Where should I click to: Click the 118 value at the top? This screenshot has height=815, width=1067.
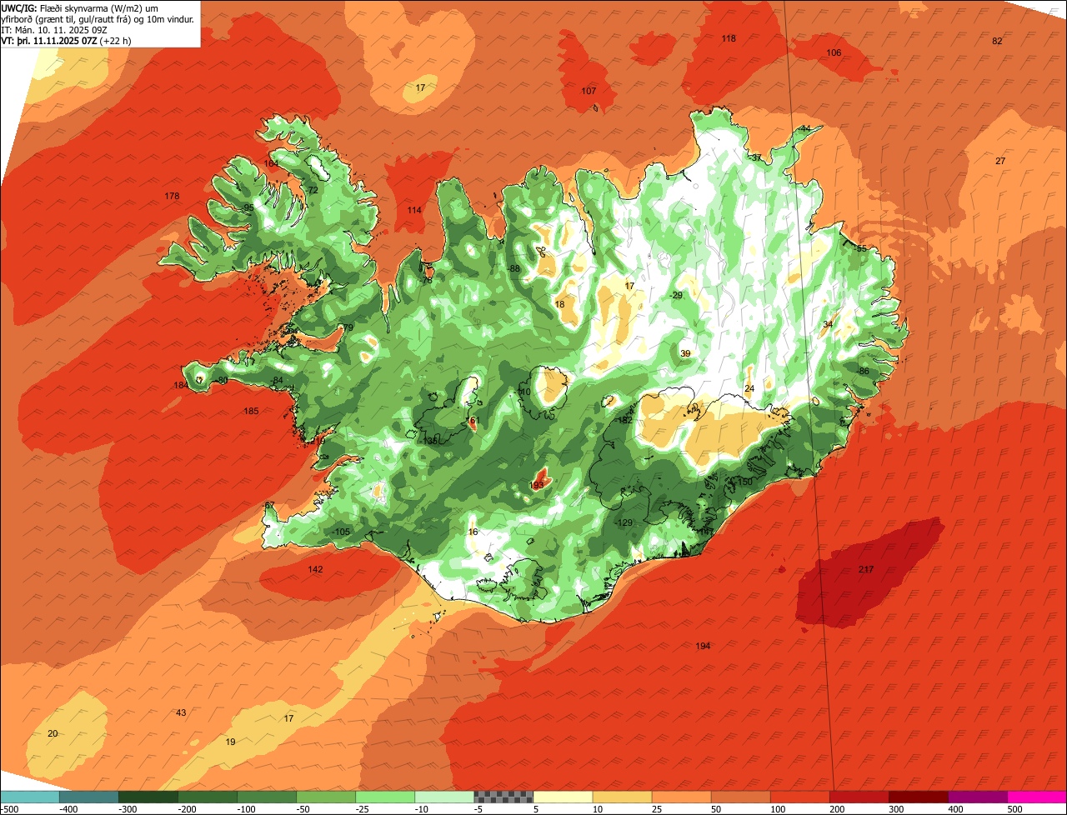coord(729,39)
